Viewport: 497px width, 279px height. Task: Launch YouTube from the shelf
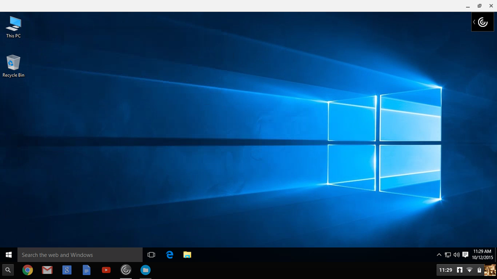pyautogui.click(x=106, y=270)
